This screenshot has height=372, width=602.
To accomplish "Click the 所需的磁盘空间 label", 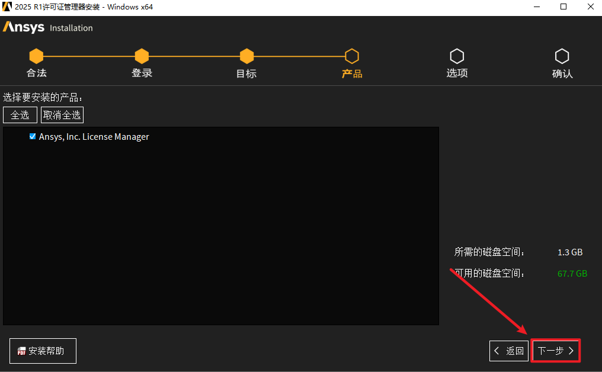I will tap(489, 252).
